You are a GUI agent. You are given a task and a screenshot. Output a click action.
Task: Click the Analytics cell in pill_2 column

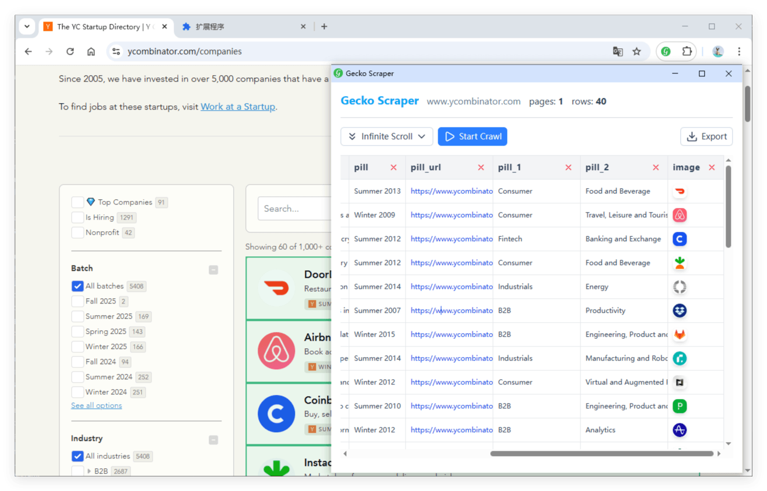pyautogui.click(x=624, y=430)
